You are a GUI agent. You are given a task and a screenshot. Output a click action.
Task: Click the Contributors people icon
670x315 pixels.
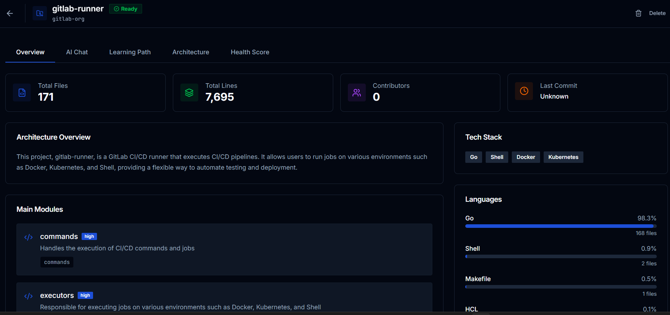[357, 92]
